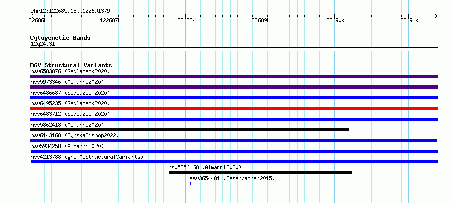452x203 pixels.
Task: Click the 122688k ruler position
Action: 185,20
